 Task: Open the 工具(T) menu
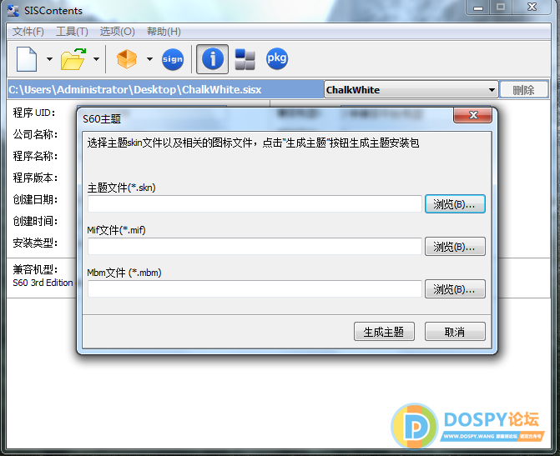[72, 32]
